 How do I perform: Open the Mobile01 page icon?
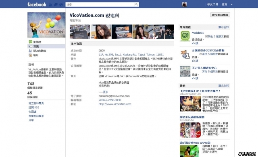pos(185,36)
